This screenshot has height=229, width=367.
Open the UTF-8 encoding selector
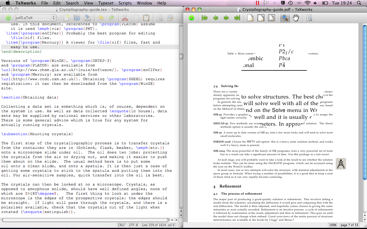pyautogui.click(x=133, y=225)
